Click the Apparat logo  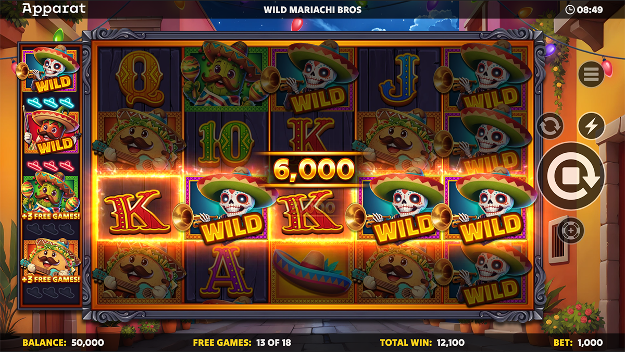point(54,8)
